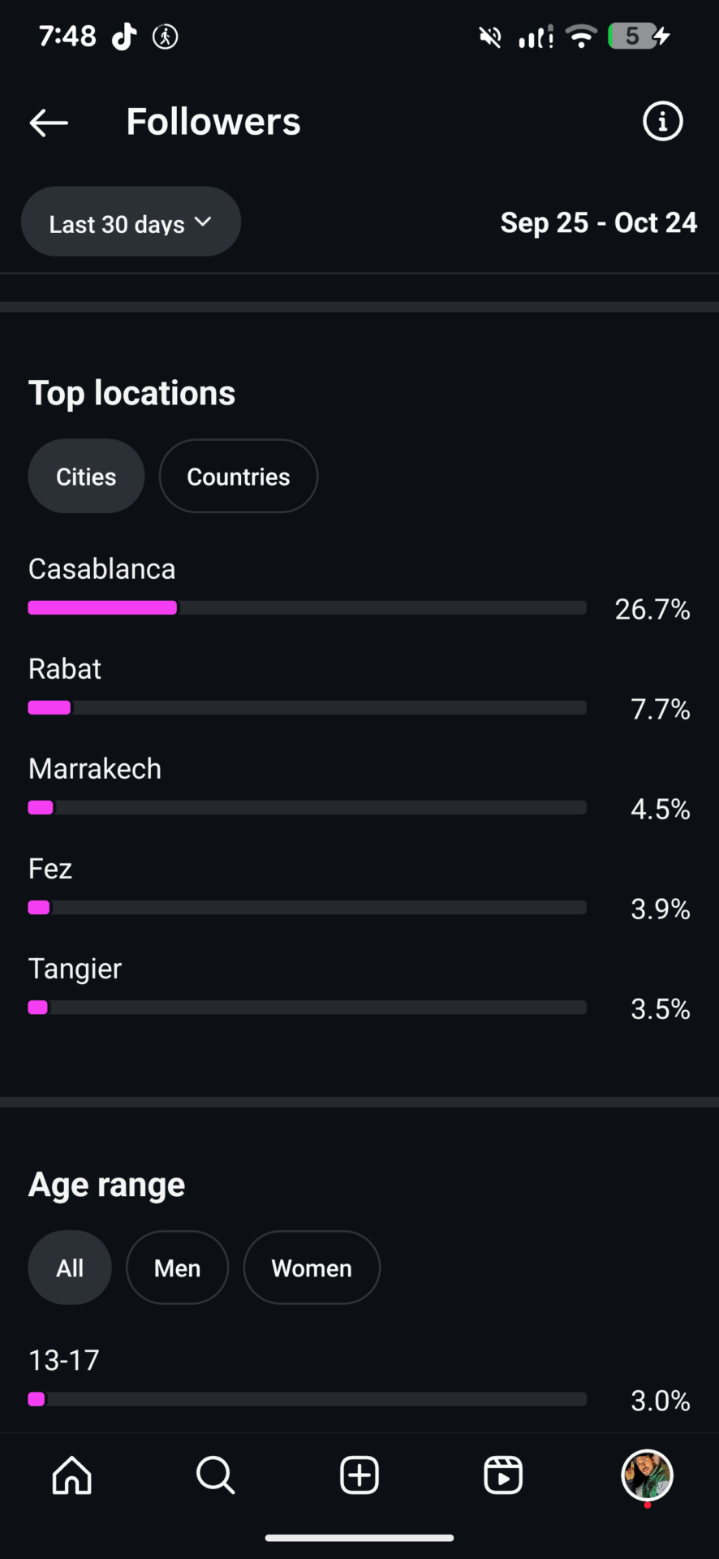Switch locations to Countries
The width and height of the screenshot is (719, 1559).
click(238, 477)
